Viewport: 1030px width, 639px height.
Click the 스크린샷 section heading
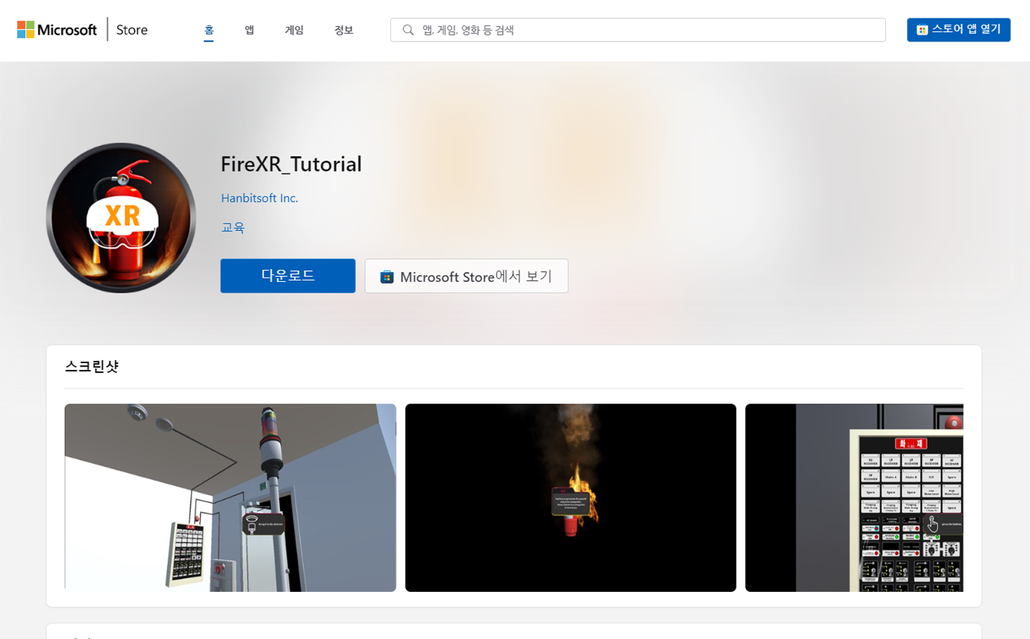91,367
